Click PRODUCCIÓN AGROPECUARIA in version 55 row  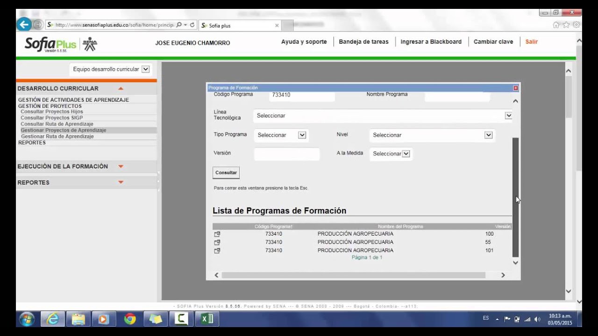tap(355, 242)
